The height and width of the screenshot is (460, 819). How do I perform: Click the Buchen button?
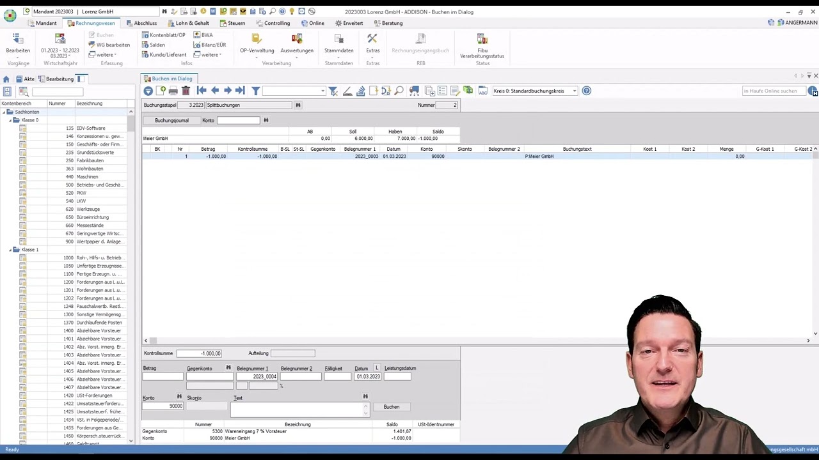click(x=392, y=407)
